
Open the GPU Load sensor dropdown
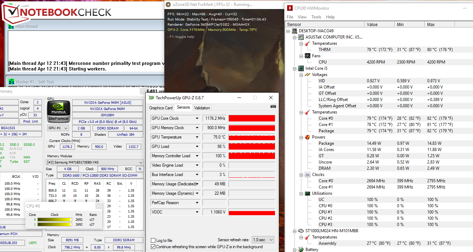tap(197, 146)
